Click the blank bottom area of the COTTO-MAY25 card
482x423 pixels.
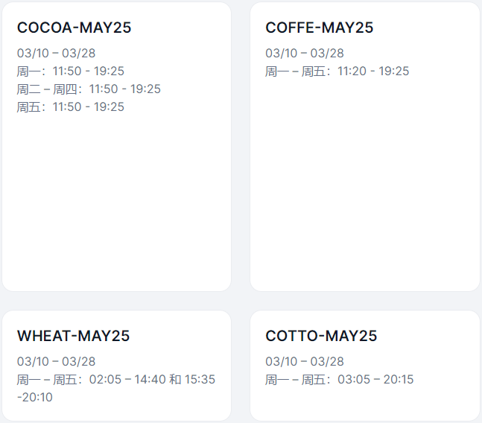click(x=364, y=406)
